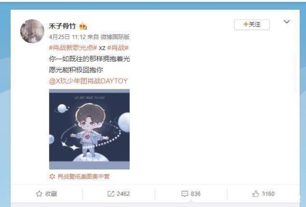
Task: Click the crown membership badge icon
Action: point(83,26)
